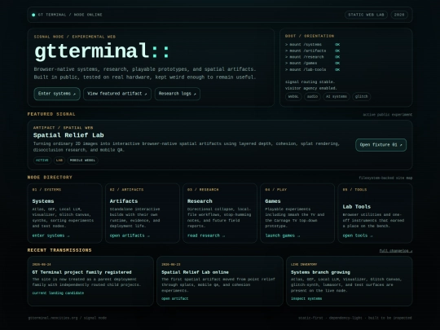
Task: Click 'Spatial Relief Lab online' title
Action: [195, 272]
